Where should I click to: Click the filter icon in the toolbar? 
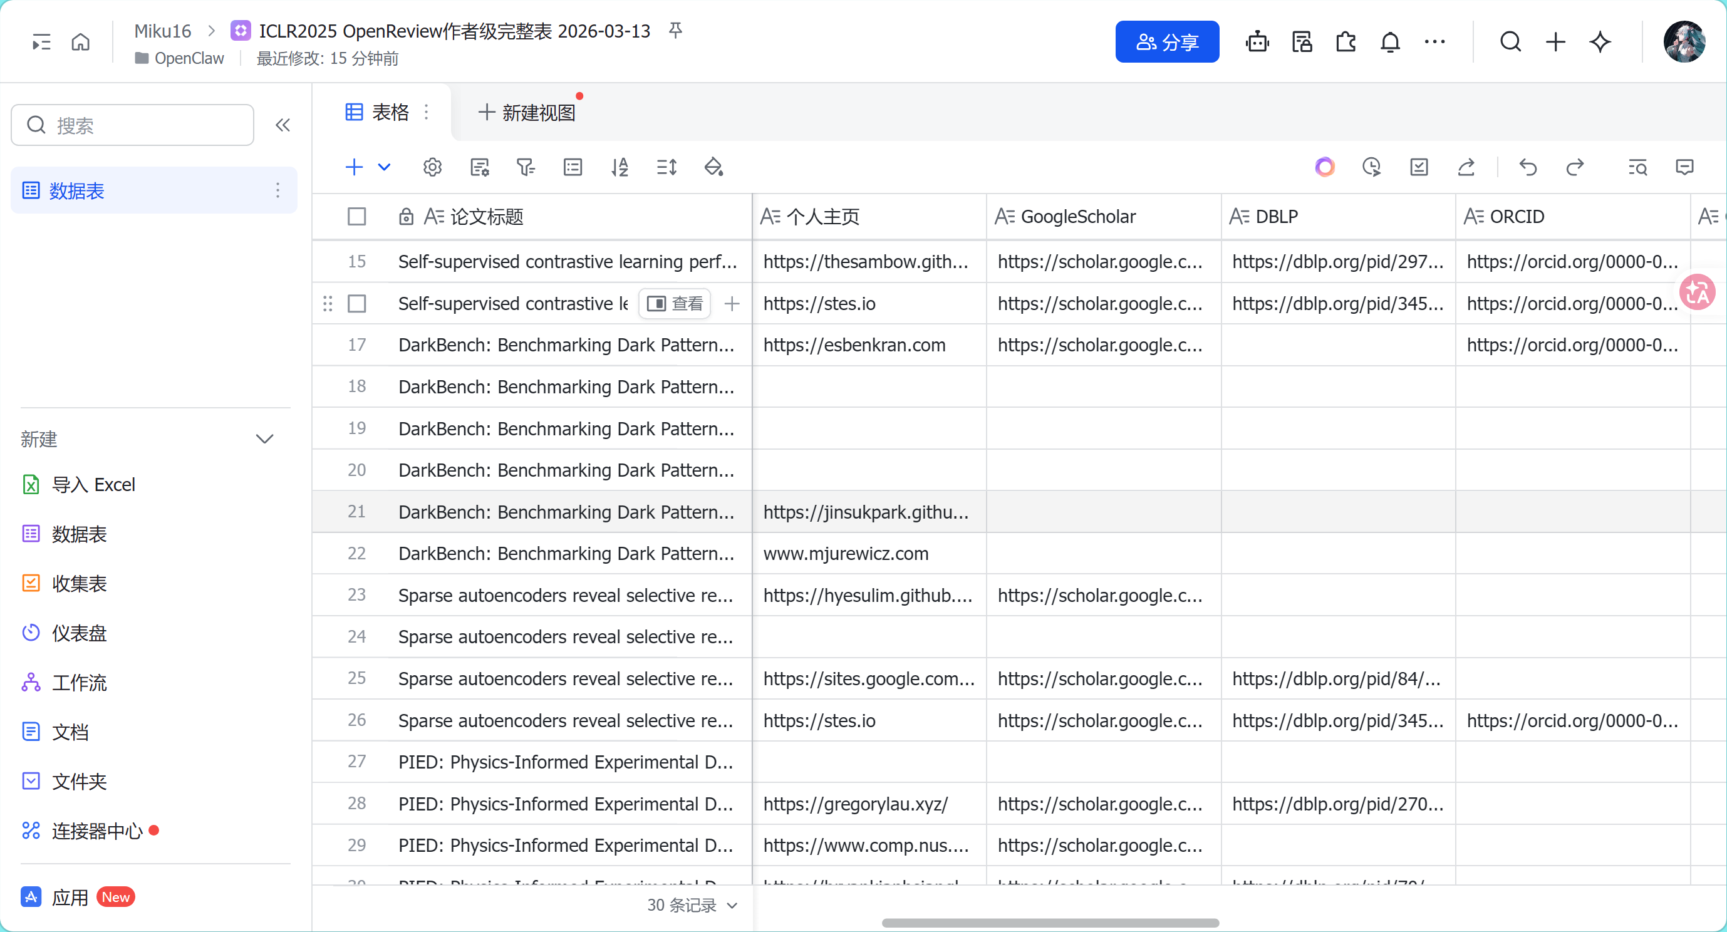click(526, 167)
